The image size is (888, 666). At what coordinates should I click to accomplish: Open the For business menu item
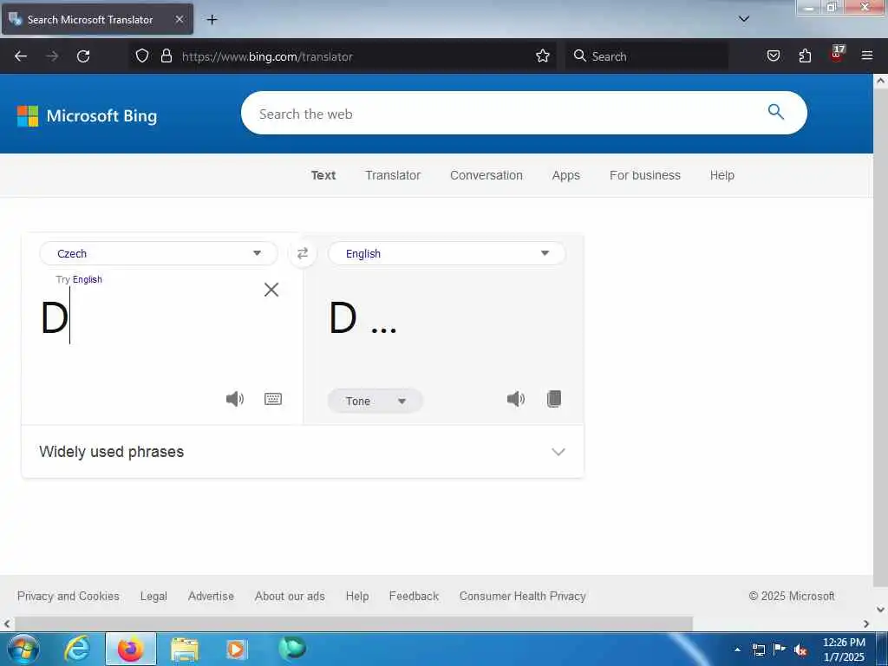pos(645,175)
